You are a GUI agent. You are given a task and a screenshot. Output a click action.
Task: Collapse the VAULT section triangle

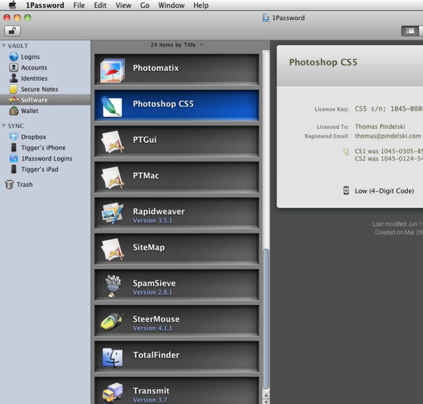(x=4, y=45)
